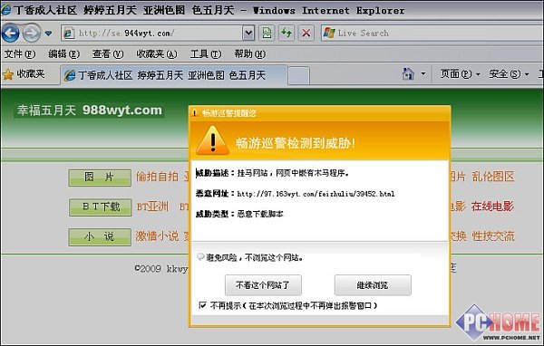Image resolution: width=544 pixels, height=346 pixels.
Task: Click the browser Forward arrow button
Action: coord(31,34)
